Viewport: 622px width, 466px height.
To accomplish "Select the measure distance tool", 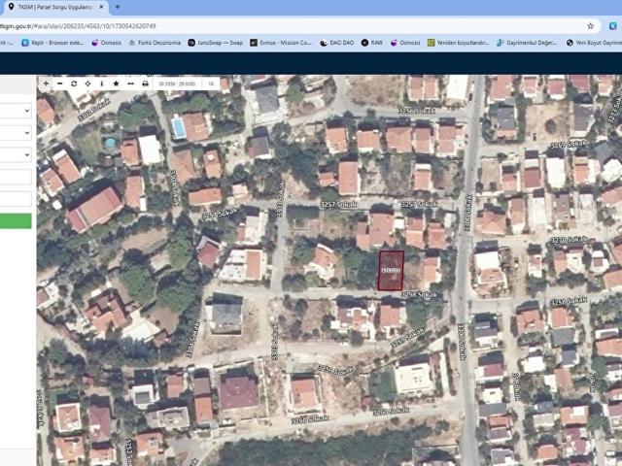I will [130, 84].
